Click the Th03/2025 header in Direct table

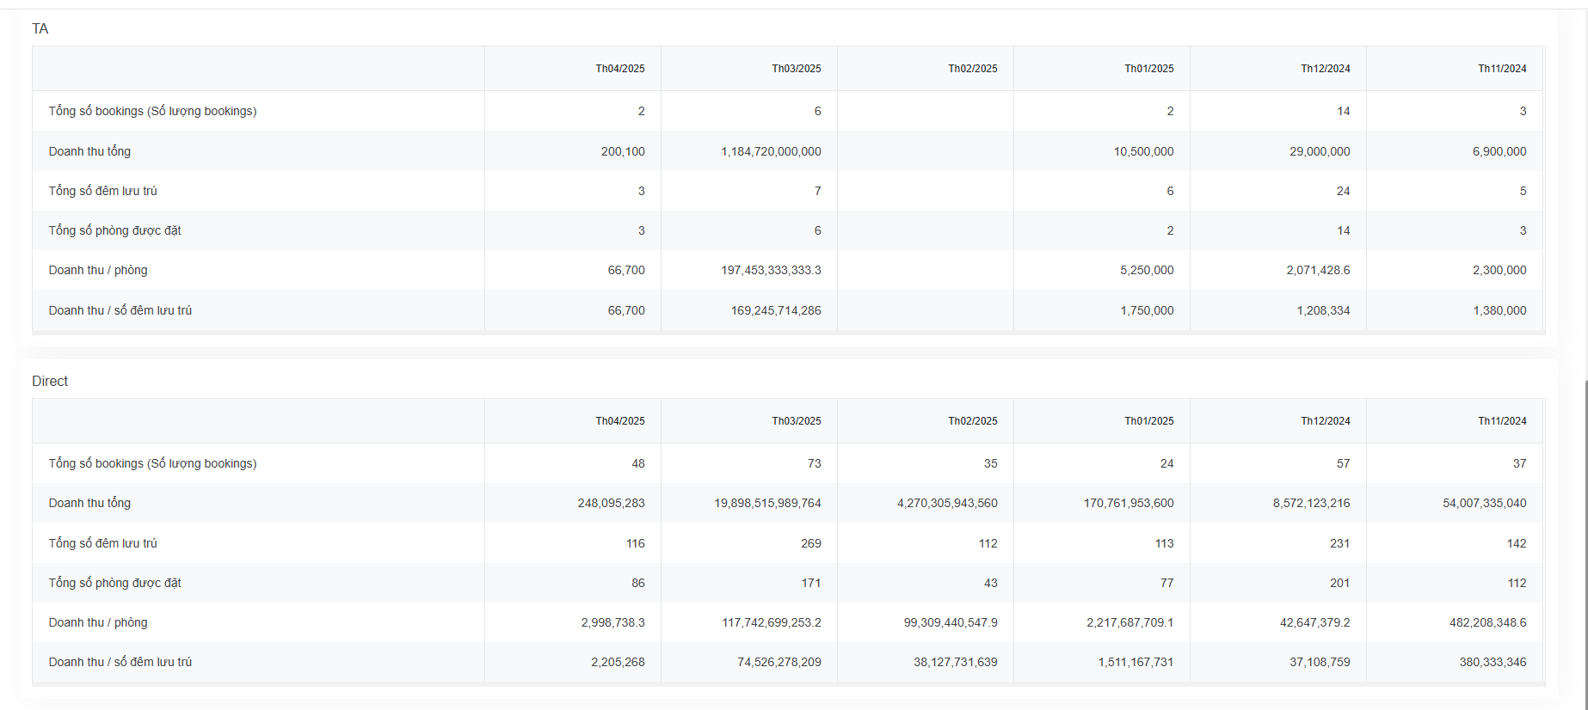tap(796, 421)
